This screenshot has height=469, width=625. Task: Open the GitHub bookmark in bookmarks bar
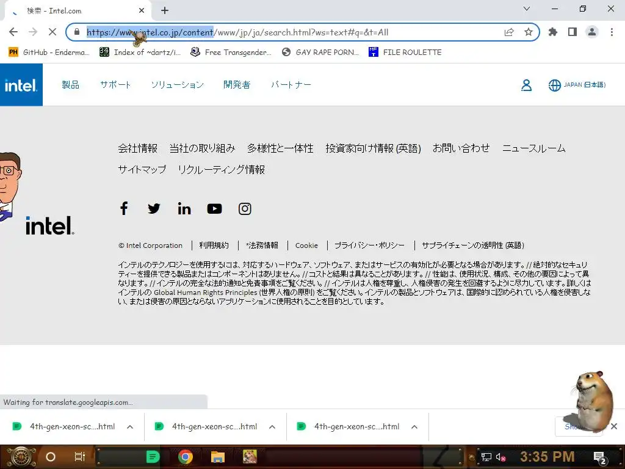49,53
